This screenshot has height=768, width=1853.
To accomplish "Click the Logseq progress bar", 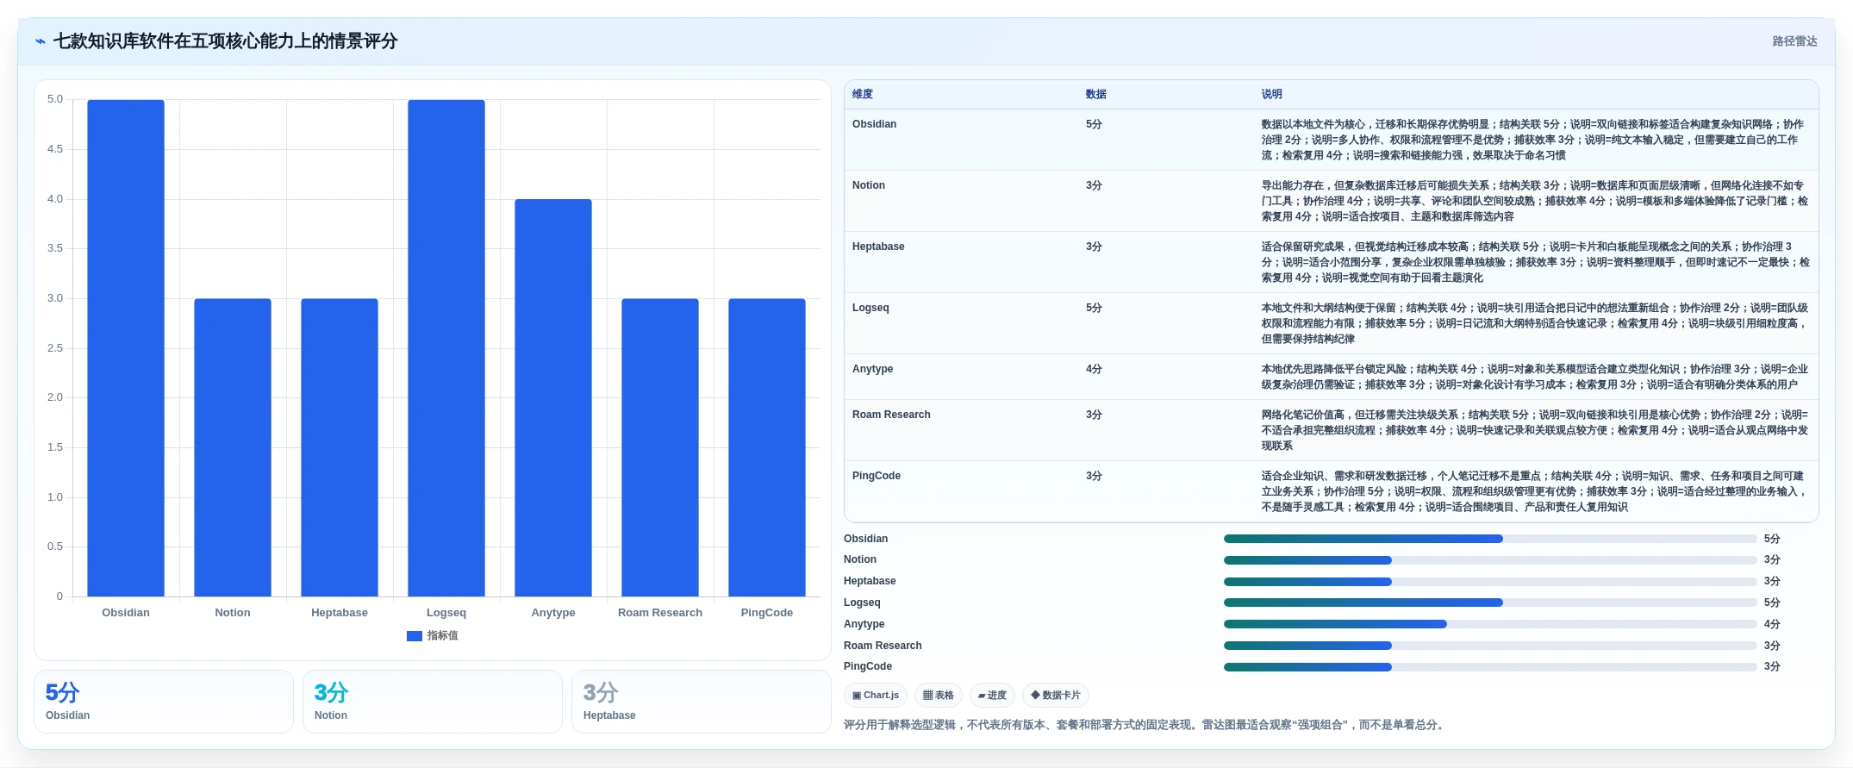I will pyautogui.click(x=1490, y=603).
